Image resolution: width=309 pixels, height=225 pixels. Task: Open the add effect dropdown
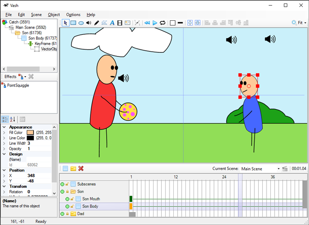[22, 76]
